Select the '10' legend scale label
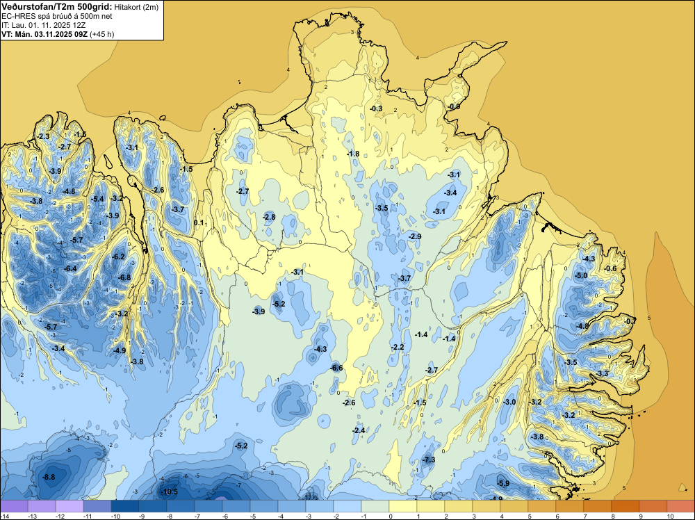This screenshot has height=520, width=695. tap(671, 516)
